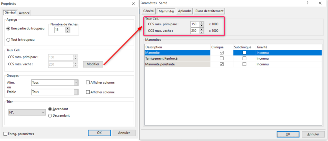Go to the Aplombs tab
328x141 pixels.
tap(185, 11)
